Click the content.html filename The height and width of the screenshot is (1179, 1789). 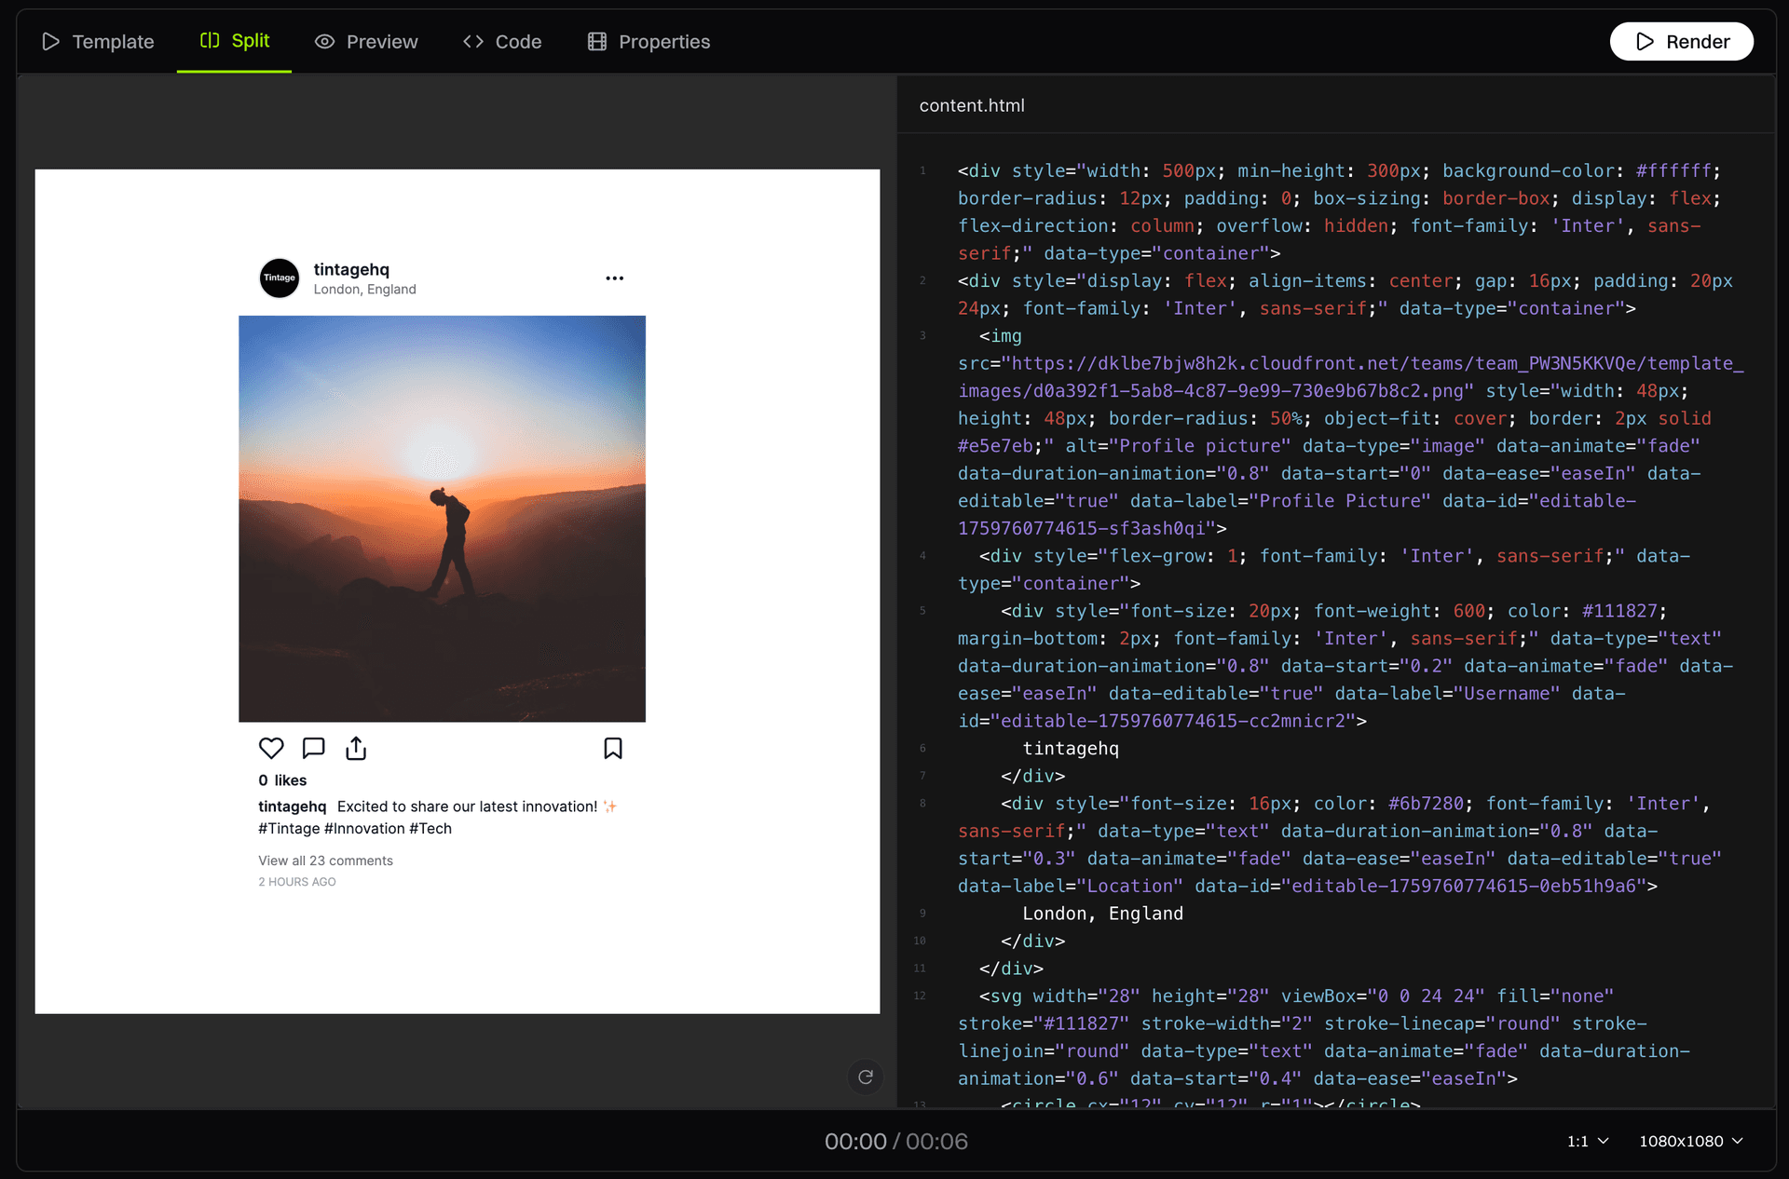tap(971, 105)
